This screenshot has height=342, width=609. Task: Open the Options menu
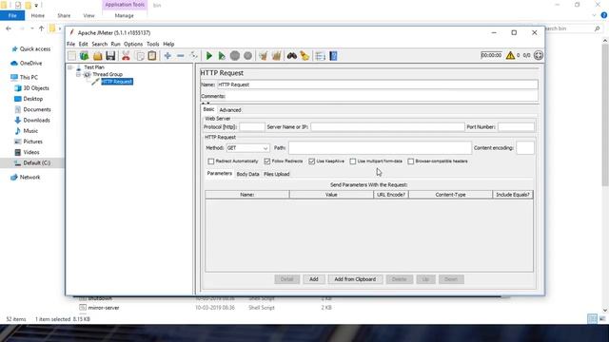pos(133,45)
